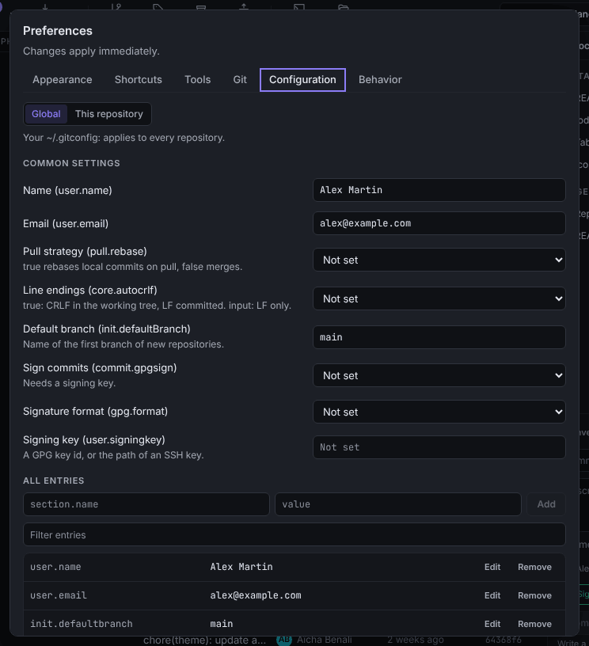Open the Tools tab
The width and height of the screenshot is (589, 646).
pos(197,79)
